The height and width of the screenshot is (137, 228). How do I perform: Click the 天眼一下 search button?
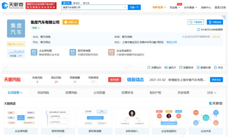click(134, 7)
